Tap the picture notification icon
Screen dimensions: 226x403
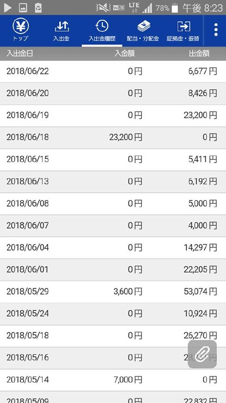pyautogui.click(x=23, y=8)
